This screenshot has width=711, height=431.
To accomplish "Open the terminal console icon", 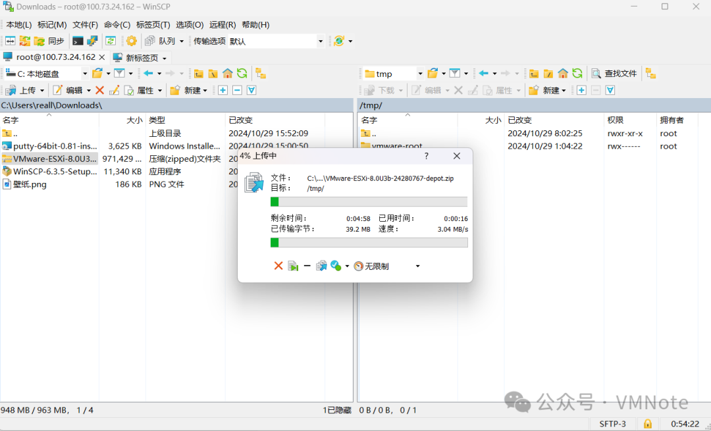I will pyautogui.click(x=78, y=41).
